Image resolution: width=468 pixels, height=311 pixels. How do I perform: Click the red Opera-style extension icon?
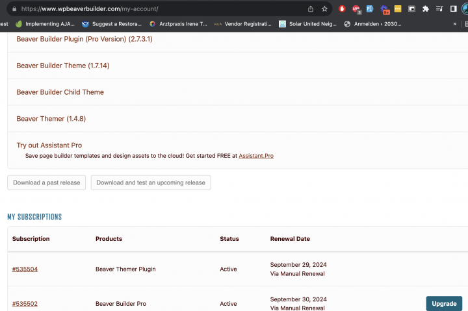coord(342,9)
